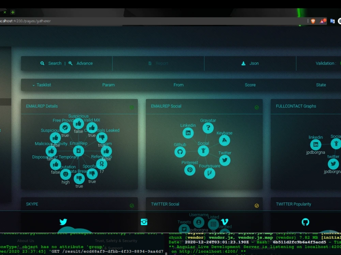Viewport: 341px width, 255px height.
Task: Click the 'GET /result/ecd68af9' terminal log line
Action: click(81, 251)
